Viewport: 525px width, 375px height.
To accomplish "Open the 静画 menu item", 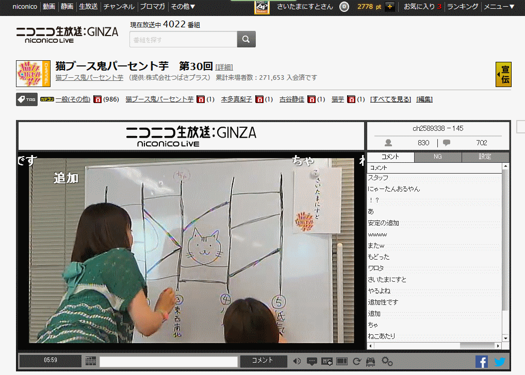I will pyautogui.click(x=67, y=7).
